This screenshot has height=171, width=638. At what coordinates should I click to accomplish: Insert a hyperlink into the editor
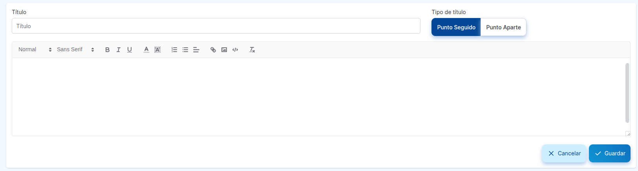pos(213,50)
